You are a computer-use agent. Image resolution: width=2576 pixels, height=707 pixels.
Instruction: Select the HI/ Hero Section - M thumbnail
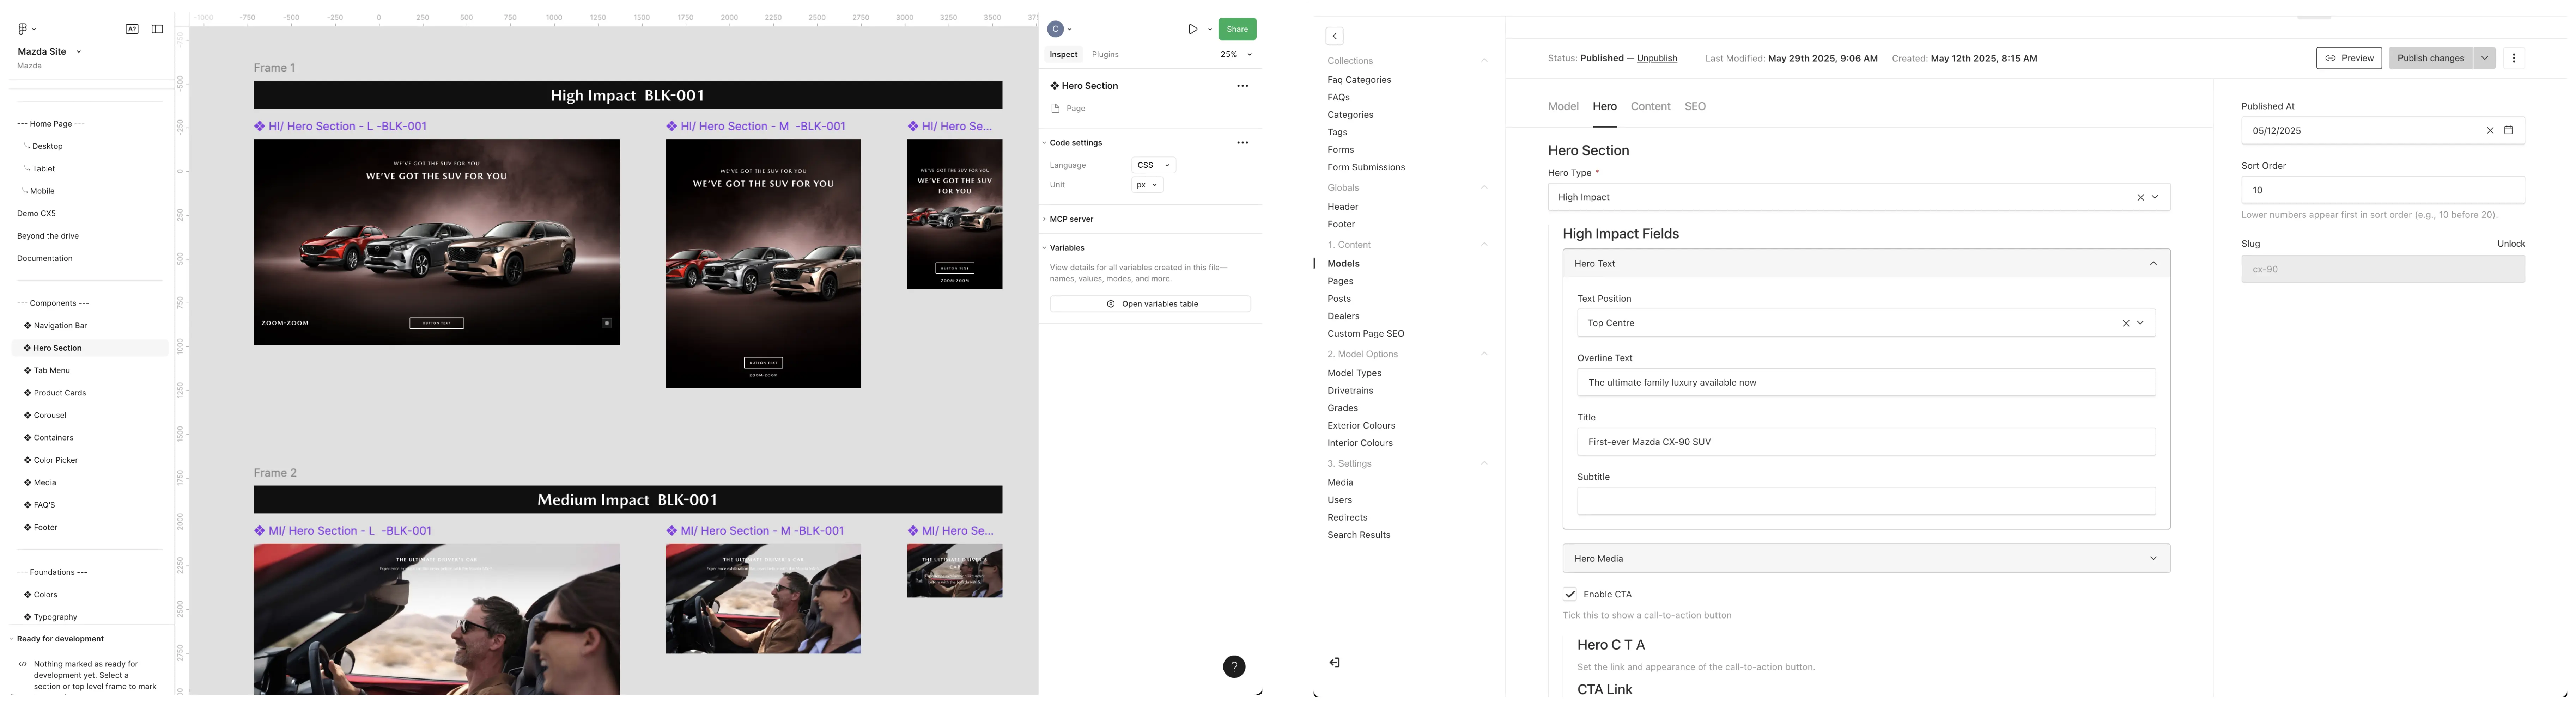tap(763, 264)
